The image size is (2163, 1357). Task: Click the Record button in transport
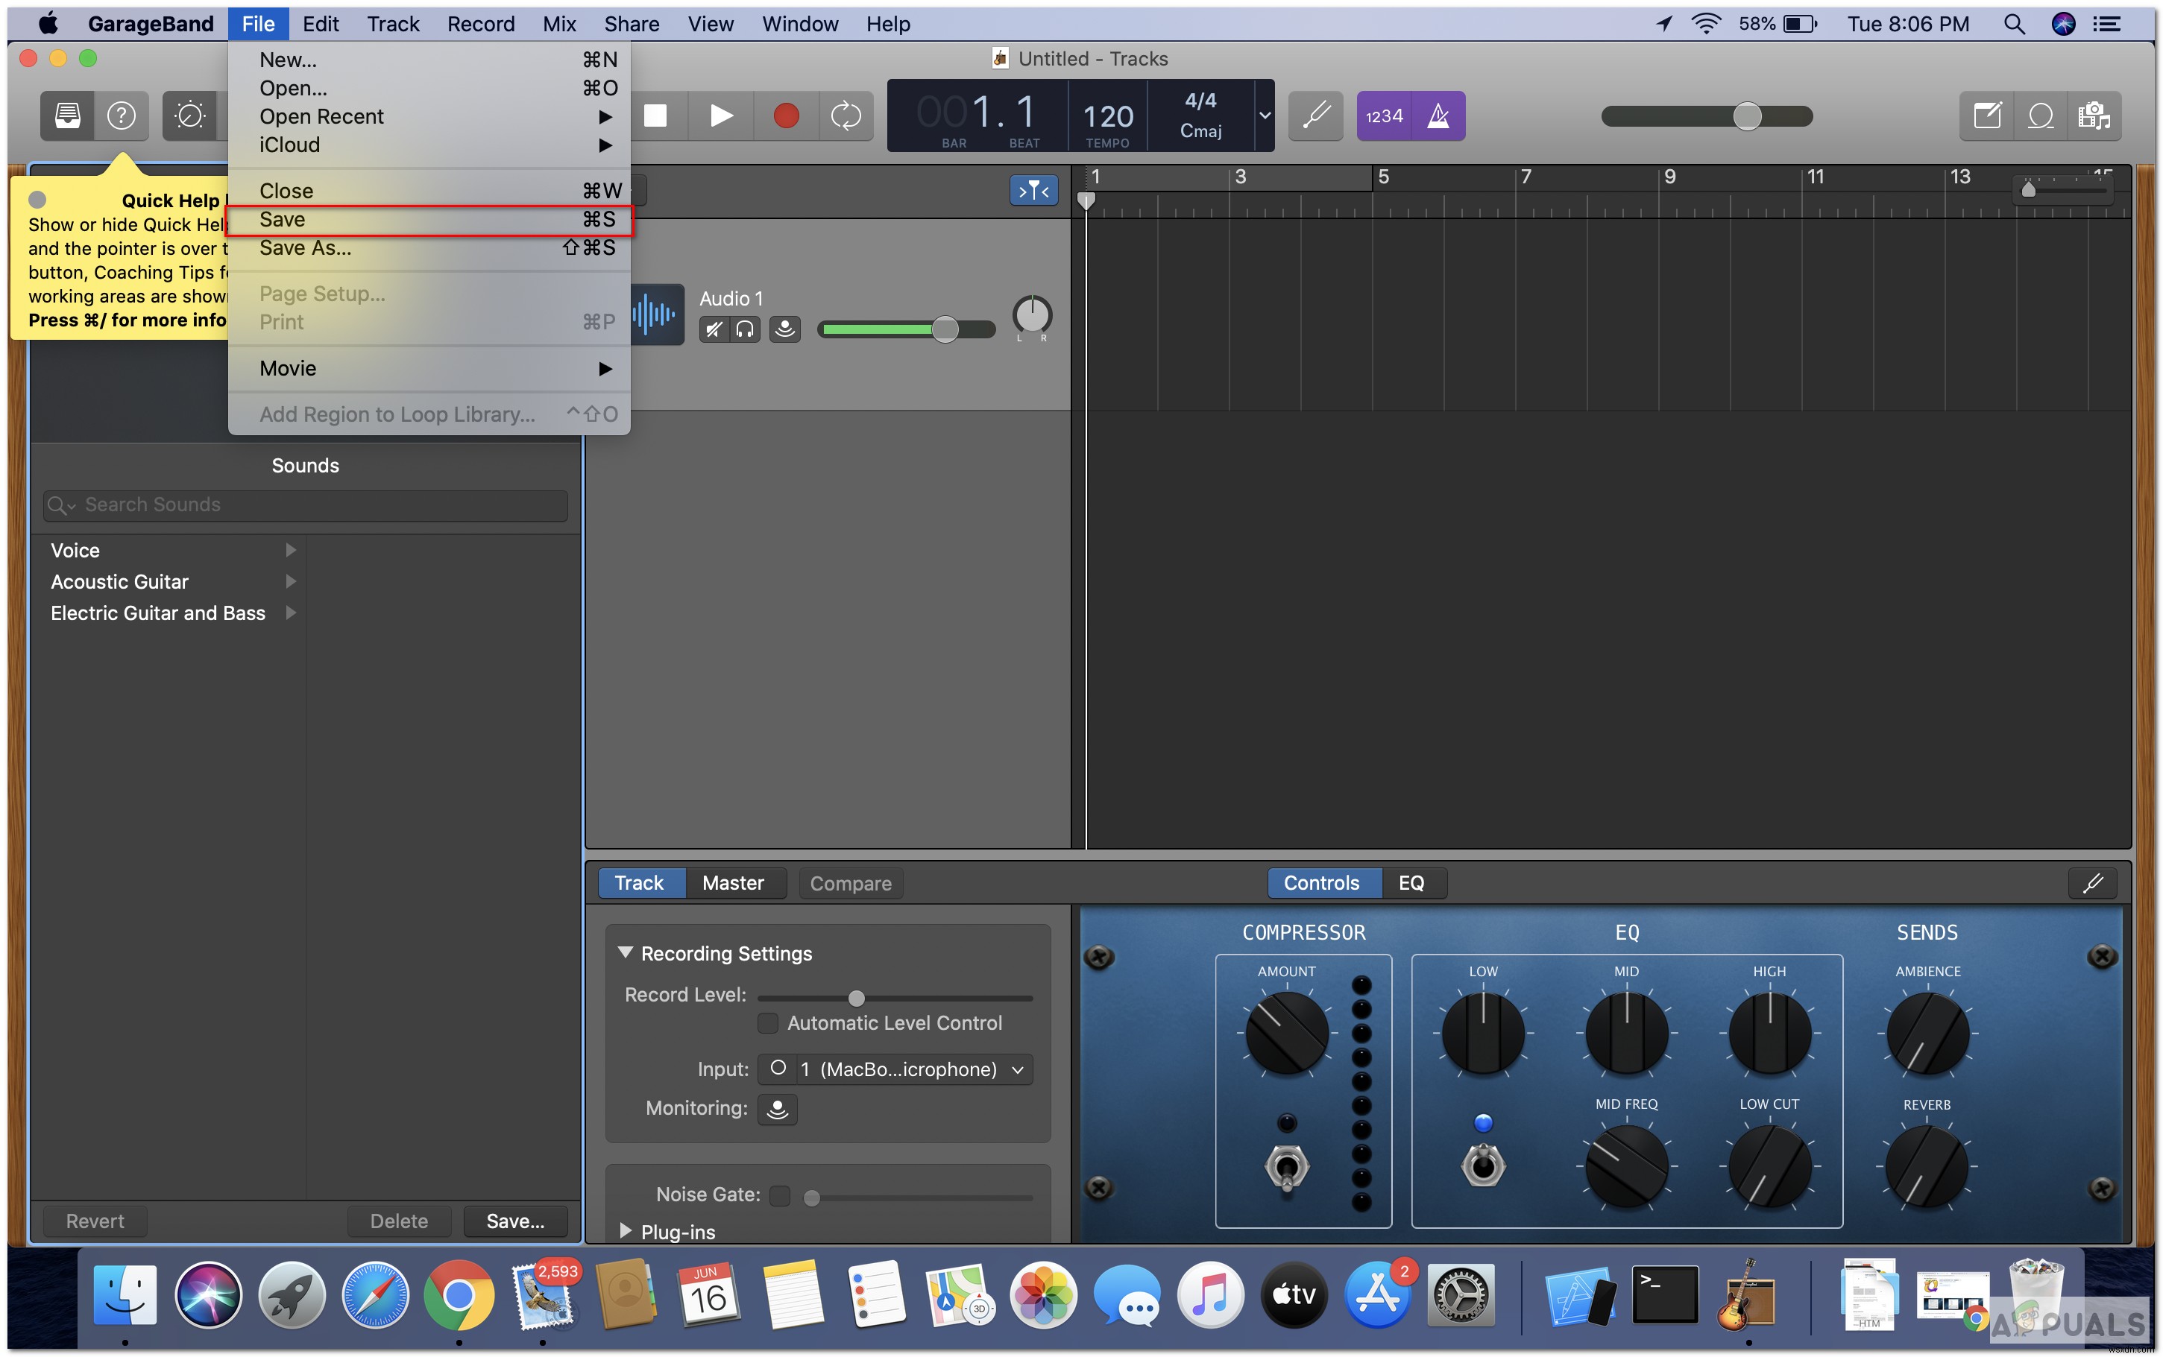784,116
